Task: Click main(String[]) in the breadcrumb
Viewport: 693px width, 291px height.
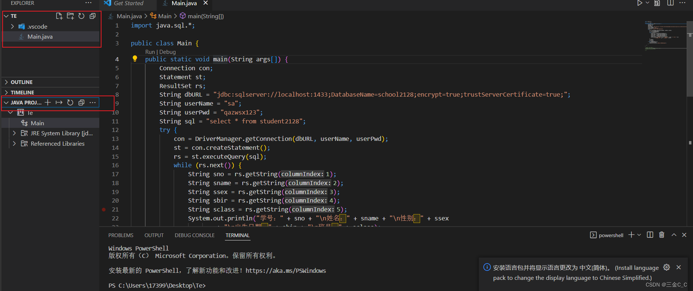Action: tap(206, 16)
